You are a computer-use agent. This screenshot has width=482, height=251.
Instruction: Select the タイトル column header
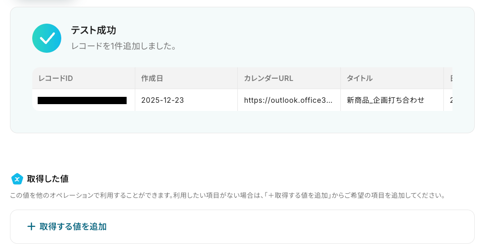click(392, 78)
